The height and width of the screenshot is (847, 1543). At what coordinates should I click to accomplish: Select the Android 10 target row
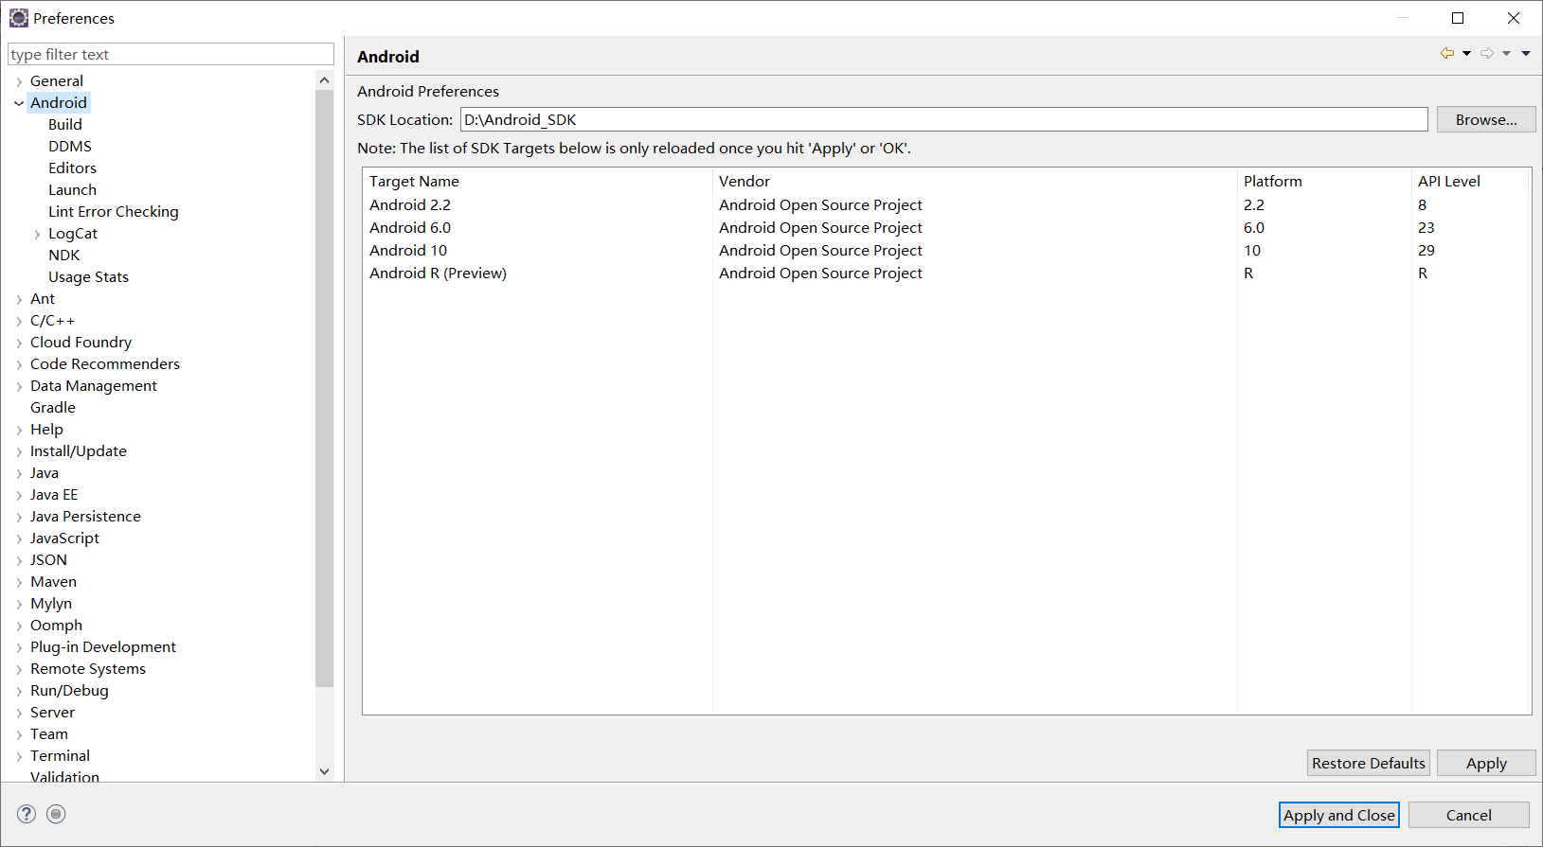tap(946, 250)
